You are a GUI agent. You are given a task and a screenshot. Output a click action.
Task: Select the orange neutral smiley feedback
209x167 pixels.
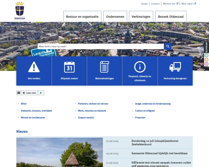[207, 59]
